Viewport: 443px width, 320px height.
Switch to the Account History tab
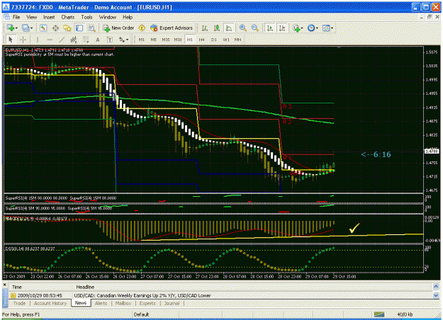pyautogui.click(x=50, y=303)
